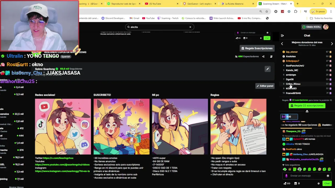This screenshot has height=188, width=335.
Task: Edit channel info with the pencil icon
Action: (267, 69)
